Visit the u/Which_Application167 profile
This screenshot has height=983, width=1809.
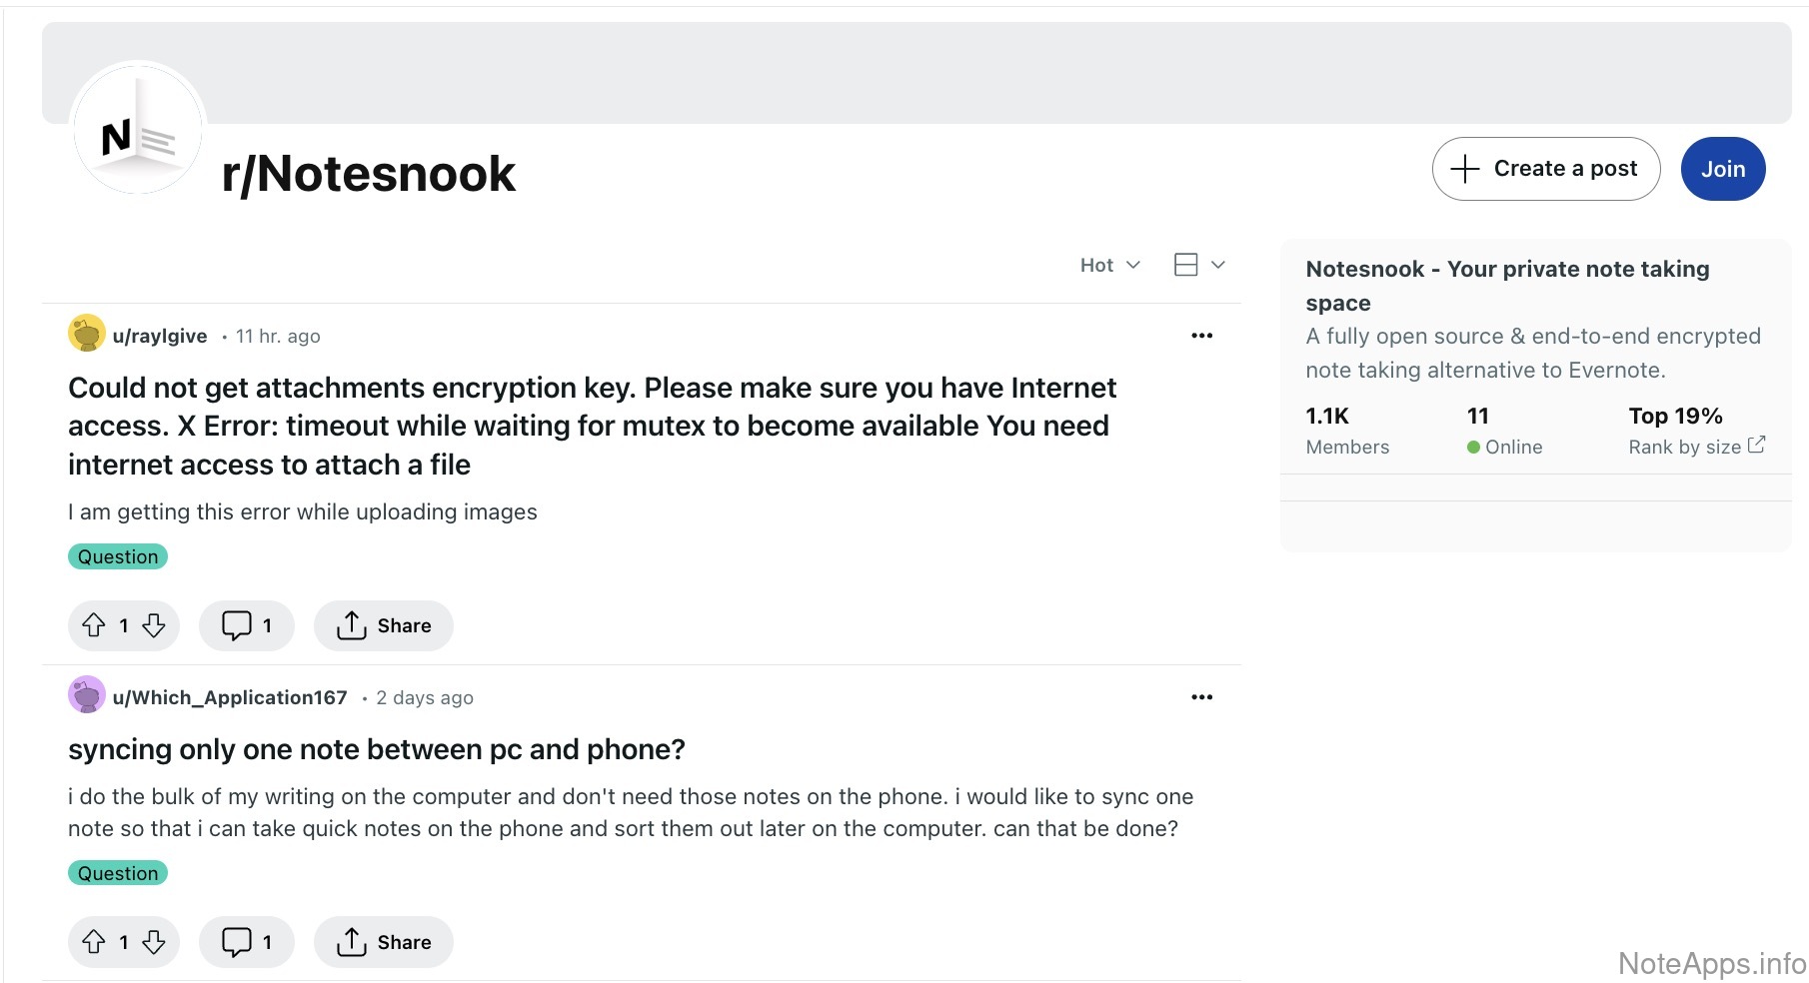coord(229,697)
